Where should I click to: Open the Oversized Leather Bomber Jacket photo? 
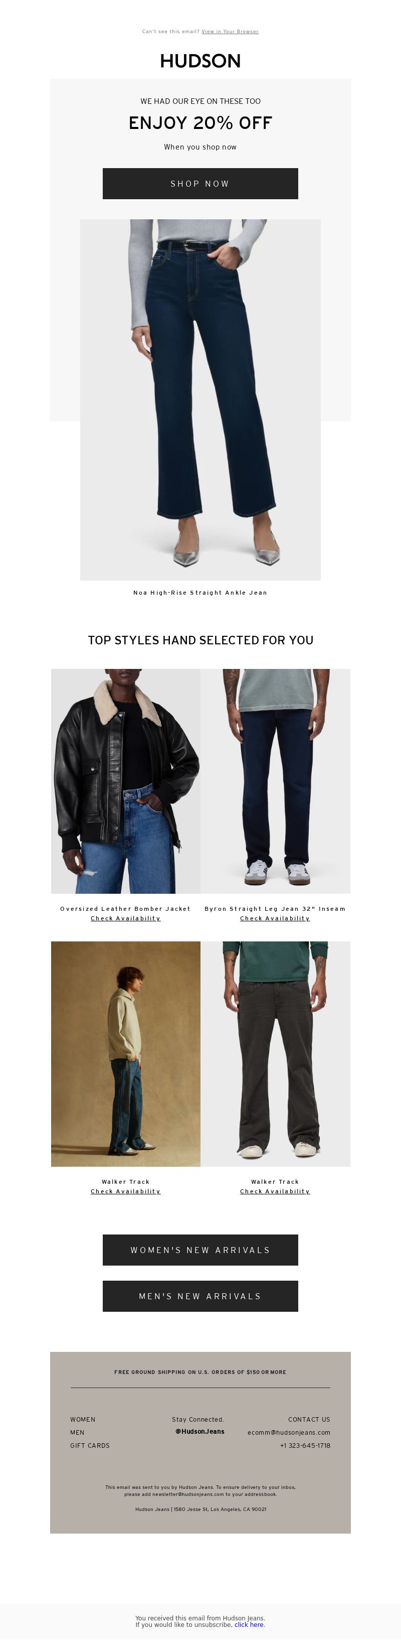click(125, 781)
